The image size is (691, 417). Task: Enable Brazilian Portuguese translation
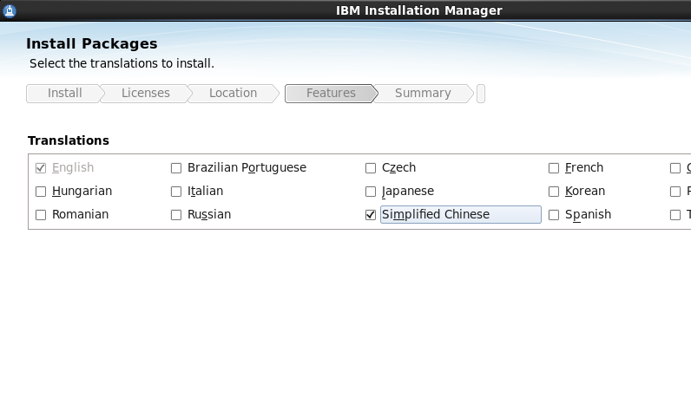click(x=176, y=168)
